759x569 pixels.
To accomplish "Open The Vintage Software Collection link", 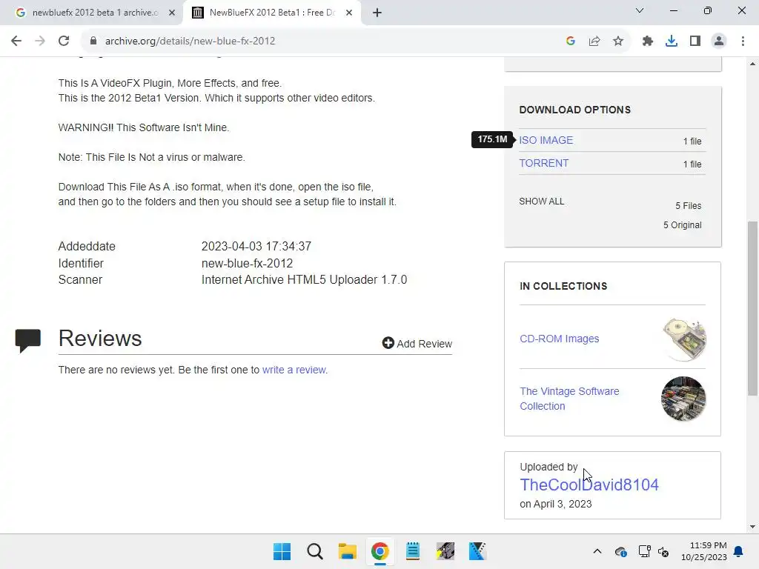I will pos(569,399).
